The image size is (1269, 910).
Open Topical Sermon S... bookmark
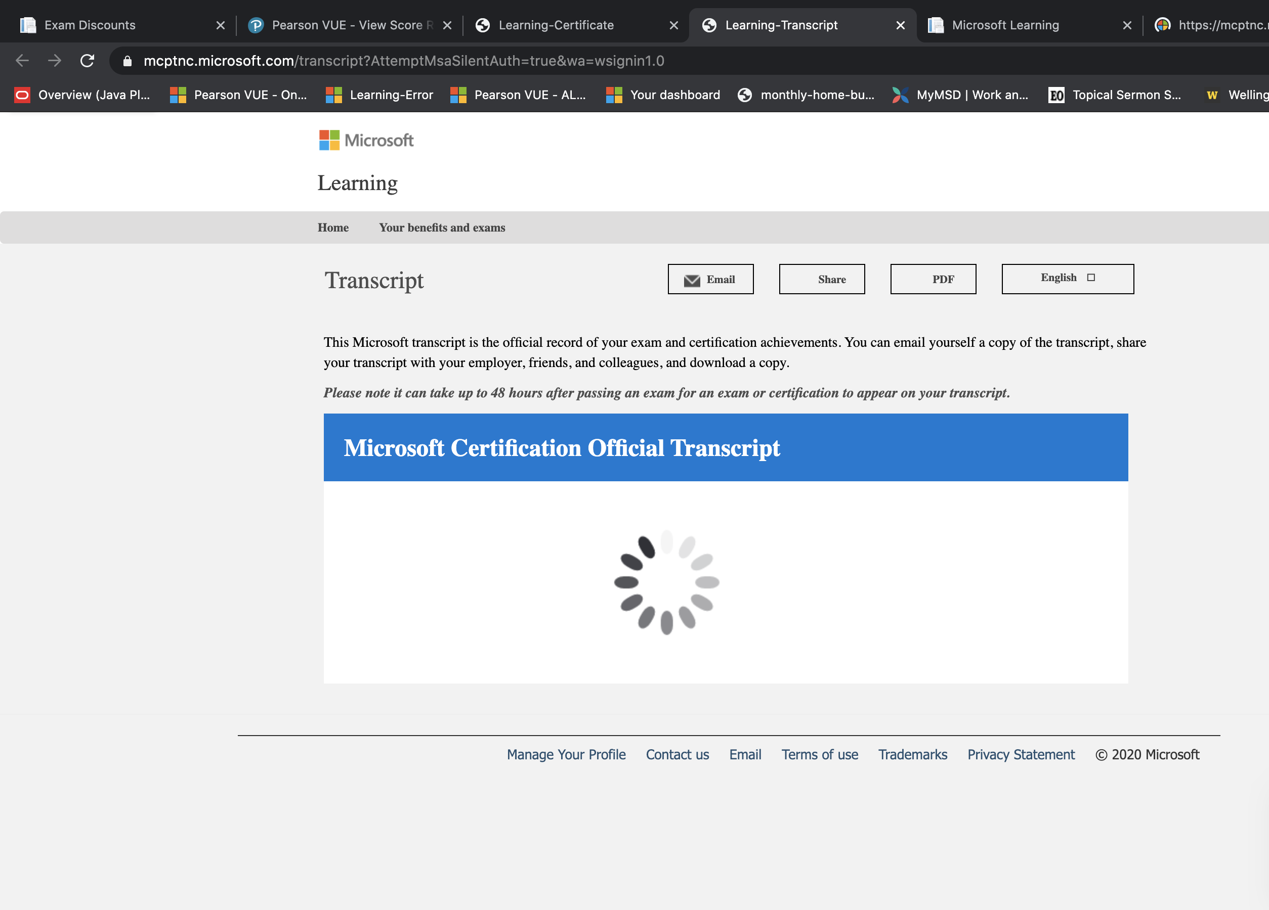(x=1115, y=95)
